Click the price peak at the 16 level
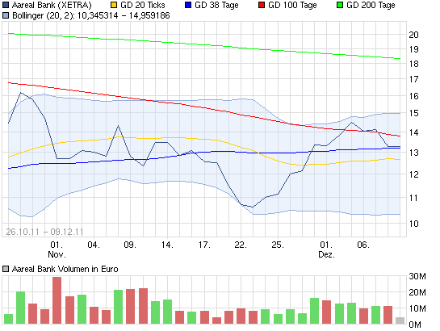Viewport: 440px width, 331px height. 21,93
